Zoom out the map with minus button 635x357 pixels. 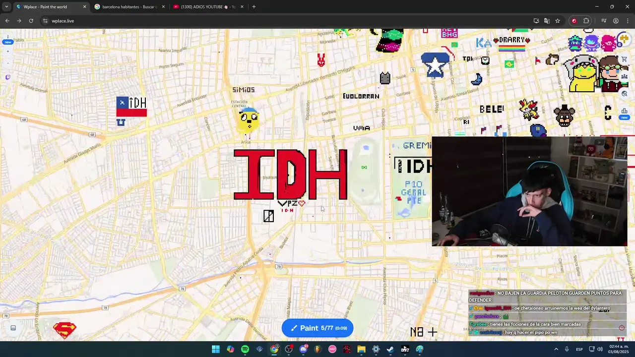point(7,63)
